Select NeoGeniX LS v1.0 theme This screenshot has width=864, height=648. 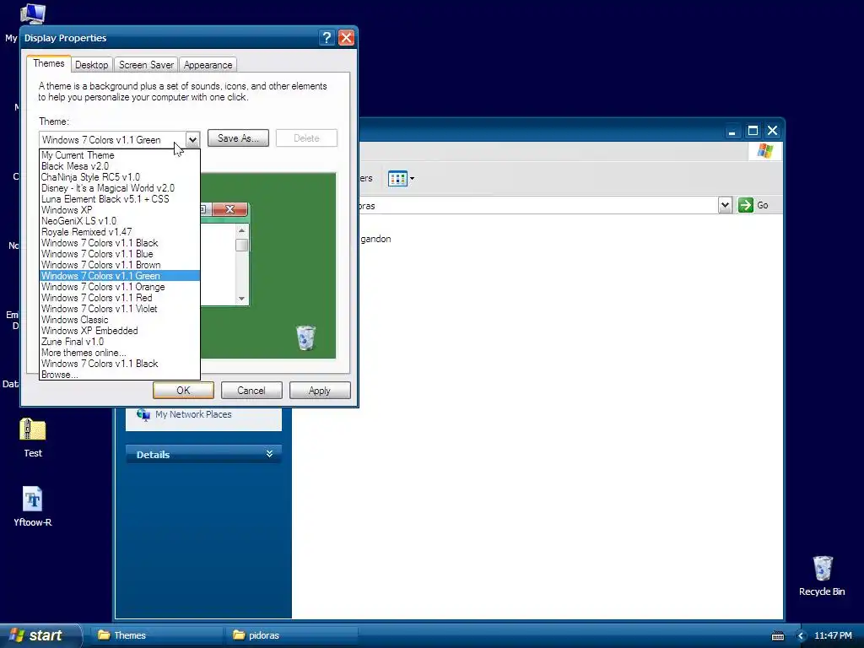point(120,221)
